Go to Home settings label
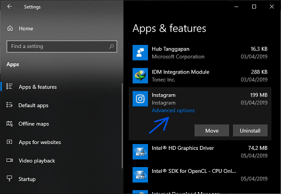This screenshot has width=281, height=194. [x=26, y=28]
